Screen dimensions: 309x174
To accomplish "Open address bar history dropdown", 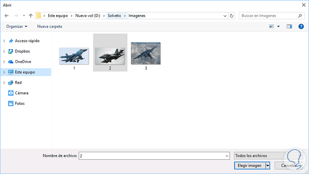I will coord(225,16).
